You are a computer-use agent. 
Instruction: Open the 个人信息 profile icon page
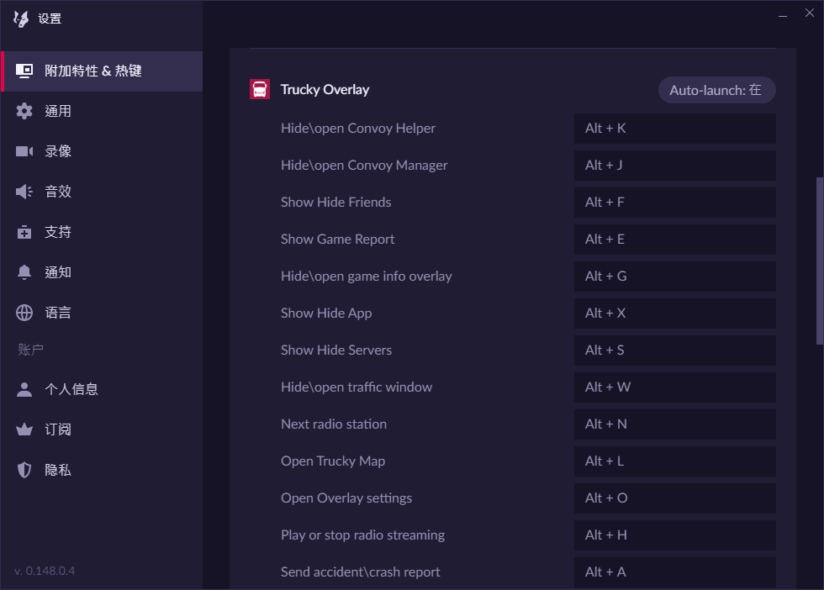(24, 389)
